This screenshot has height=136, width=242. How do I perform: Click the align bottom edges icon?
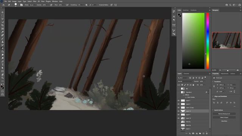click(234, 102)
